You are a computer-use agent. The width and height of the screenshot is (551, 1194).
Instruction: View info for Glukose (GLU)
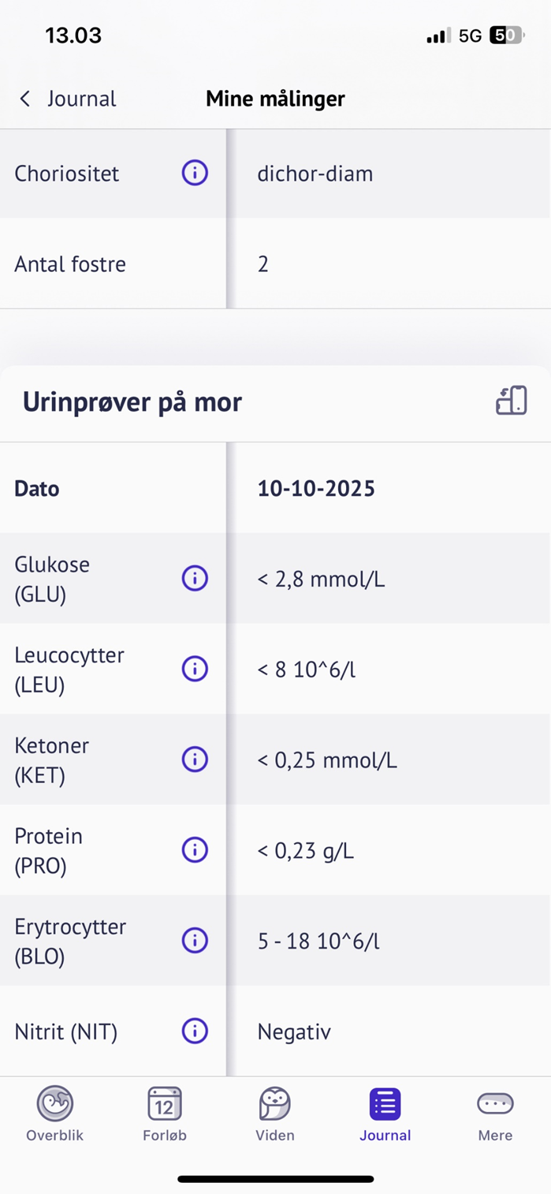pos(194,578)
